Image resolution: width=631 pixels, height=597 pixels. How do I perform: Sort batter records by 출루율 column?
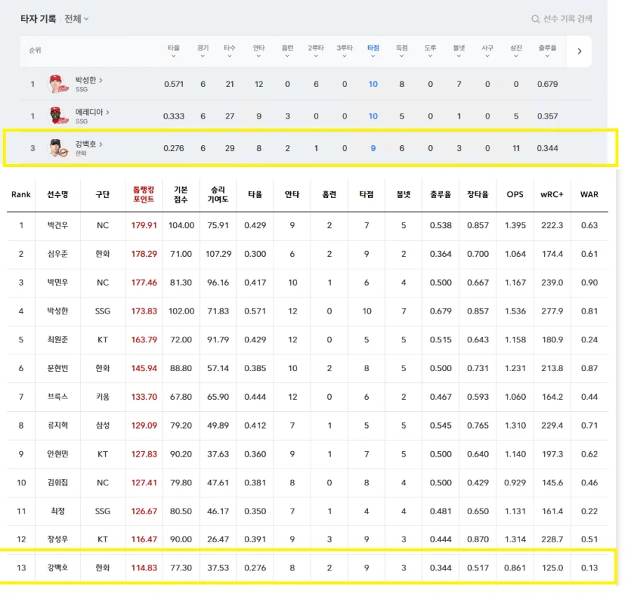pyautogui.click(x=547, y=48)
